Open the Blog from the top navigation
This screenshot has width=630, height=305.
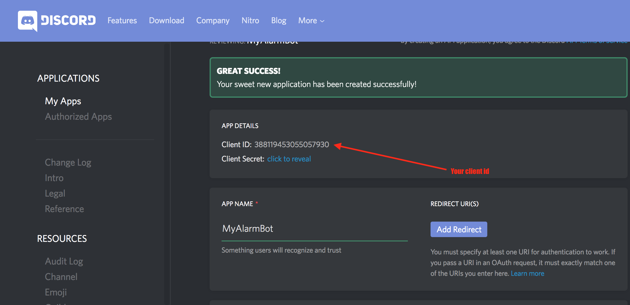point(278,21)
